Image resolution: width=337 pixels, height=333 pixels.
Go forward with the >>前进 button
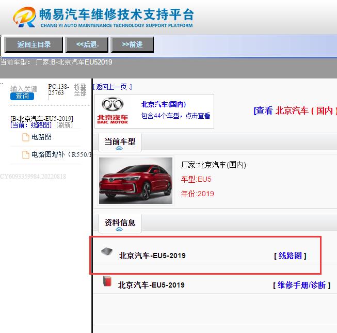pyautogui.click(x=132, y=45)
